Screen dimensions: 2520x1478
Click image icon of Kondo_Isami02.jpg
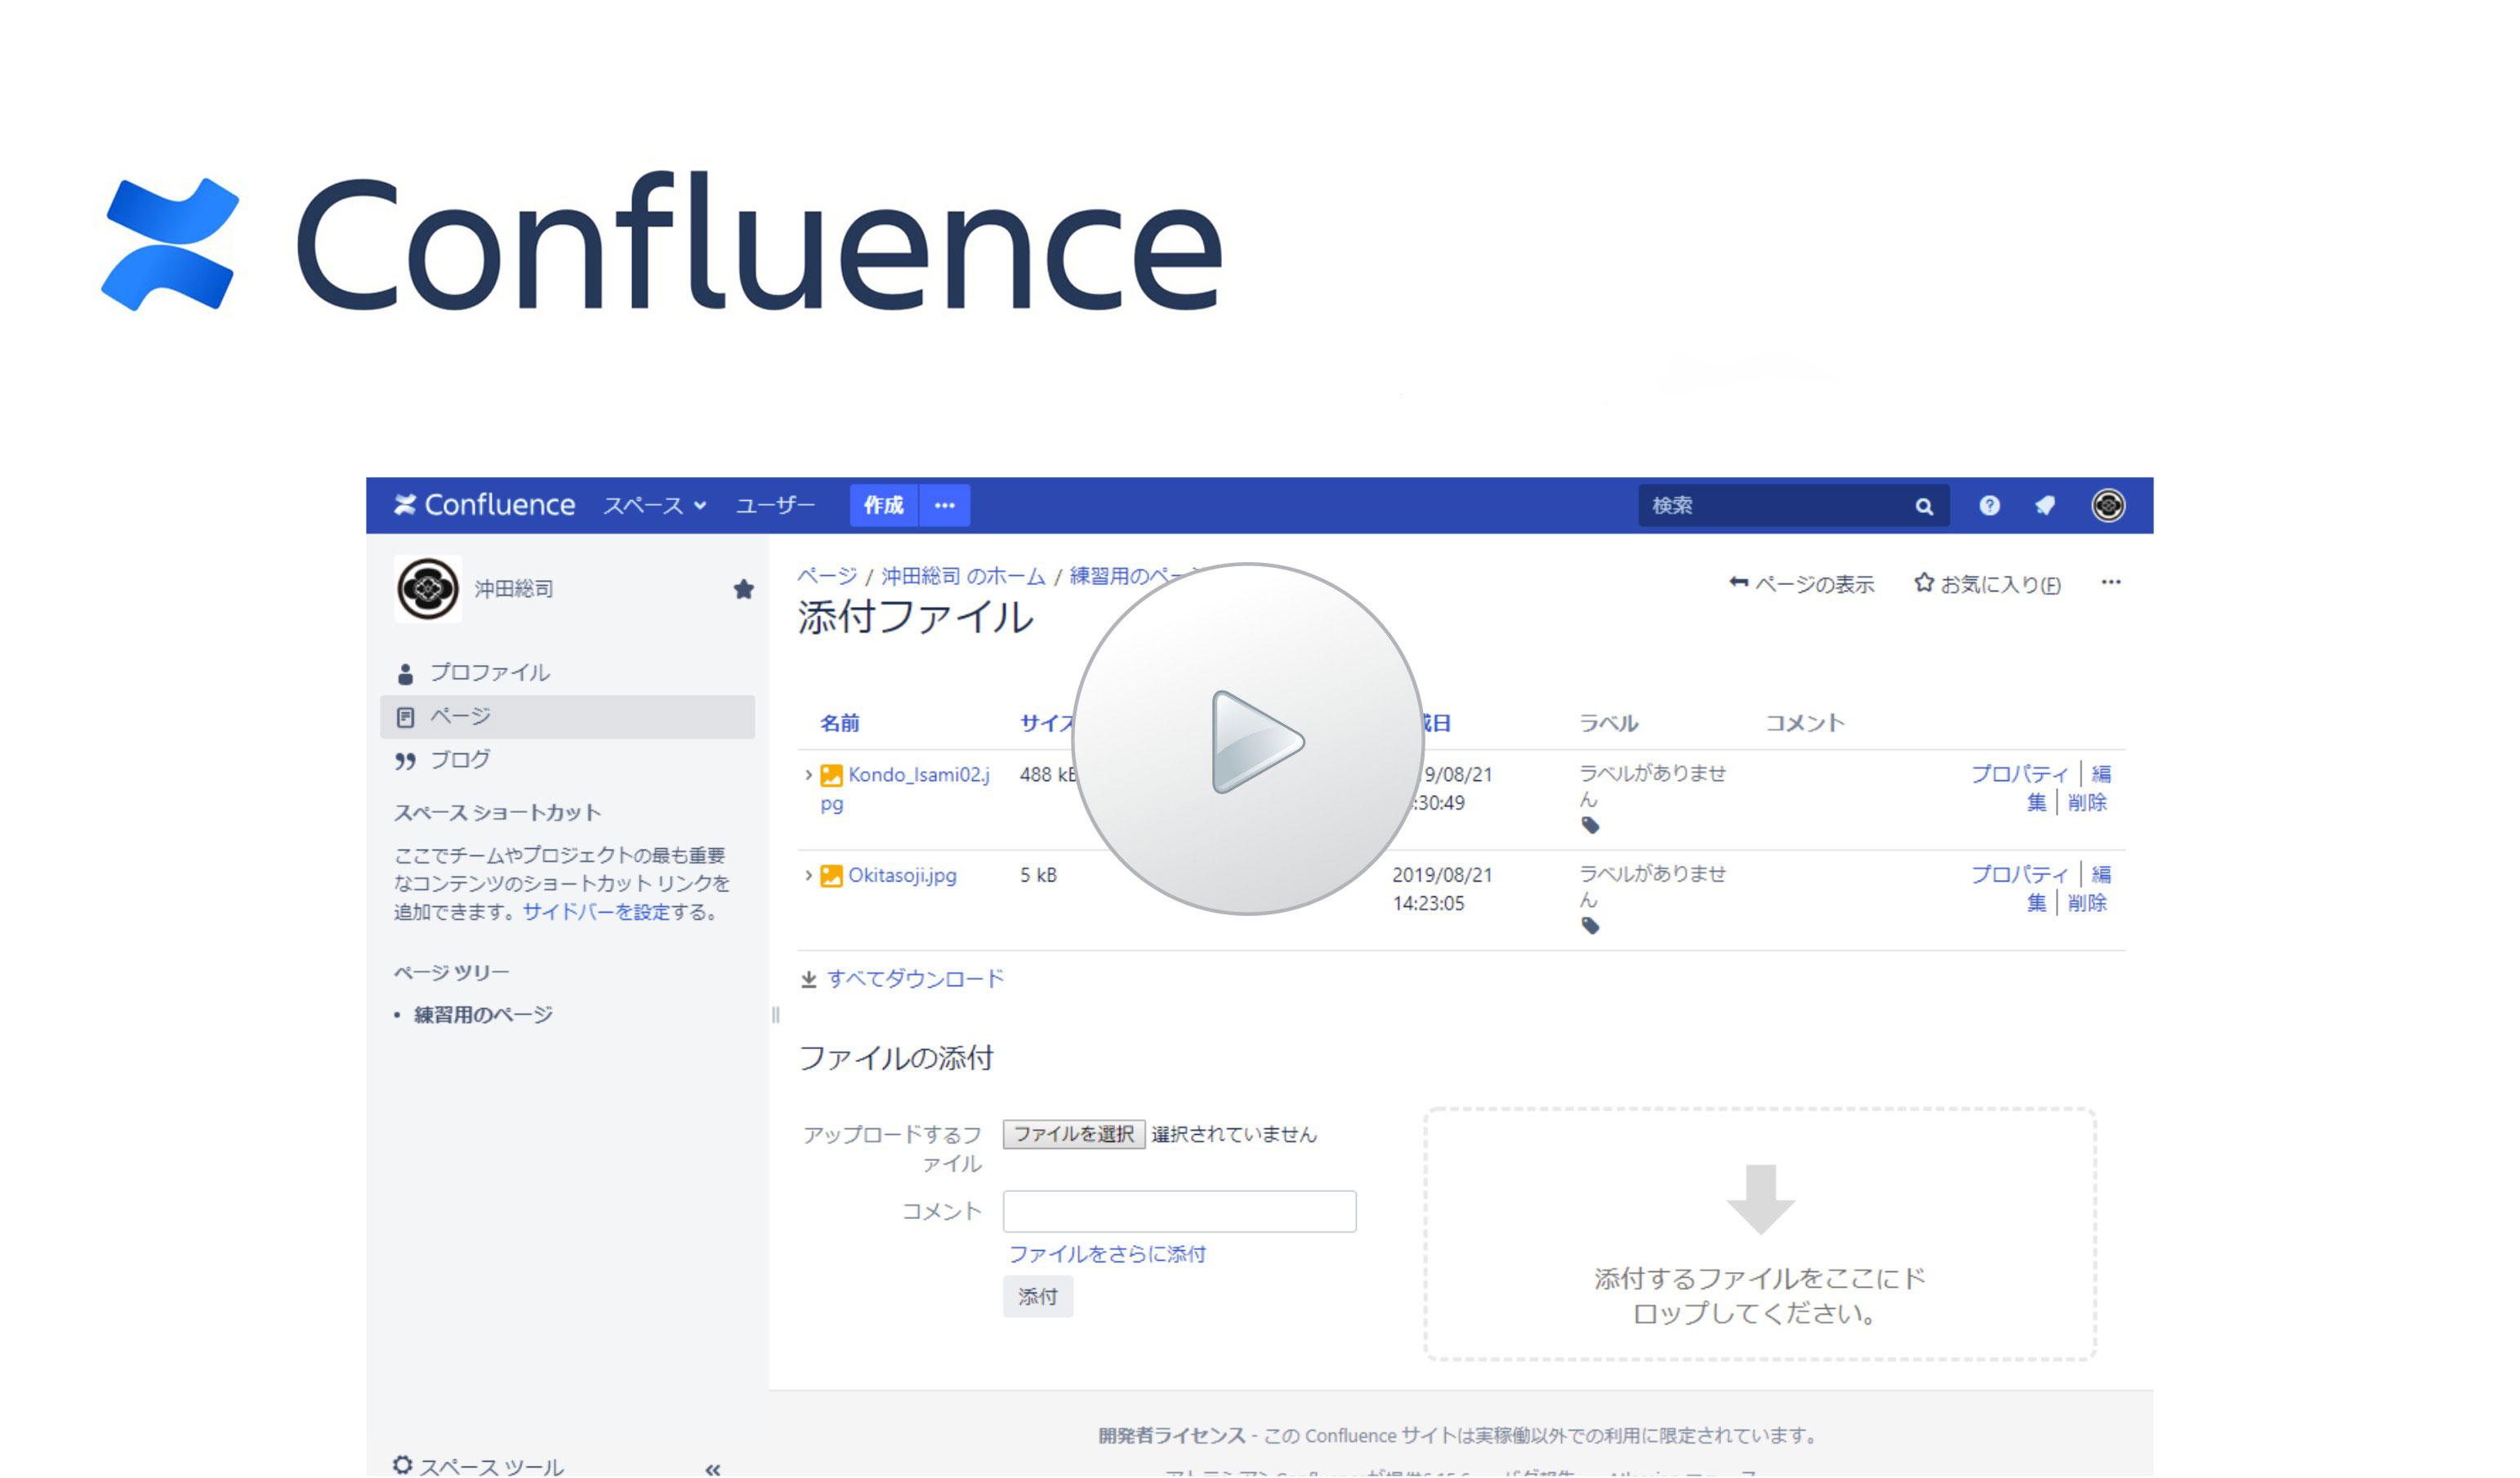click(x=831, y=775)
